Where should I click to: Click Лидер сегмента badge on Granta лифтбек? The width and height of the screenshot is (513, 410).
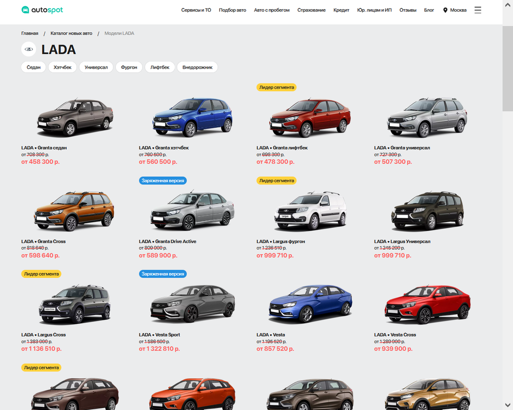pyautogui.click(x=277, y=87)
